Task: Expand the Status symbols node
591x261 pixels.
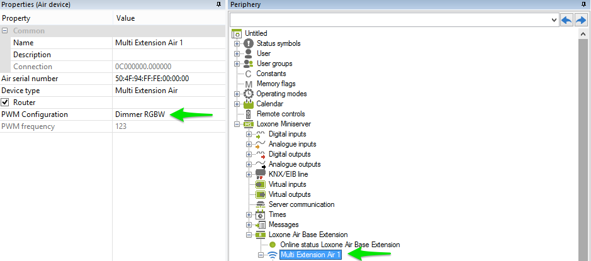Action: (x=237, y=43)
